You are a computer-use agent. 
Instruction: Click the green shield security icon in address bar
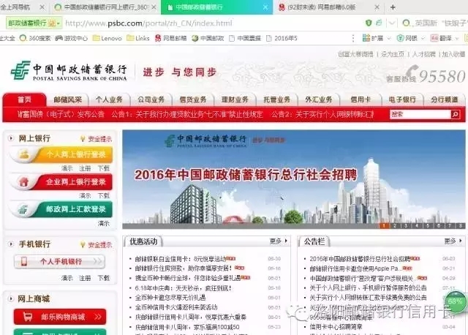pos(369,23)
